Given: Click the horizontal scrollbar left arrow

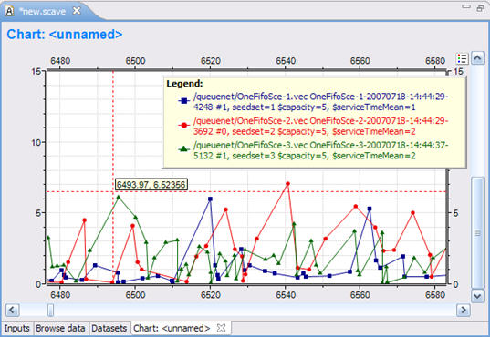Looking at the screenshot, I should coord(13,311).
